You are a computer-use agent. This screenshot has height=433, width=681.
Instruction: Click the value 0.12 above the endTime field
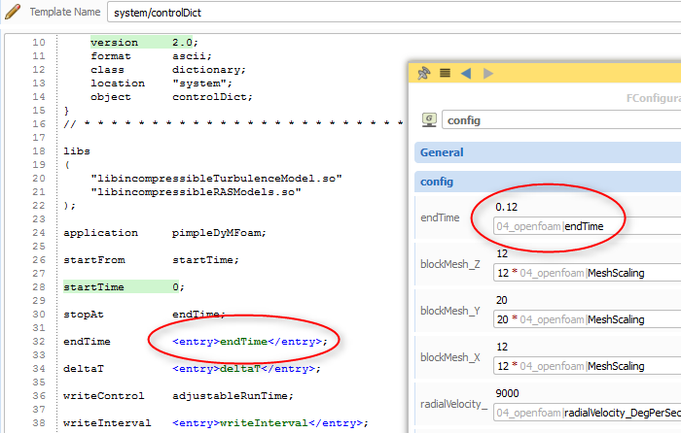click(507, 207)
